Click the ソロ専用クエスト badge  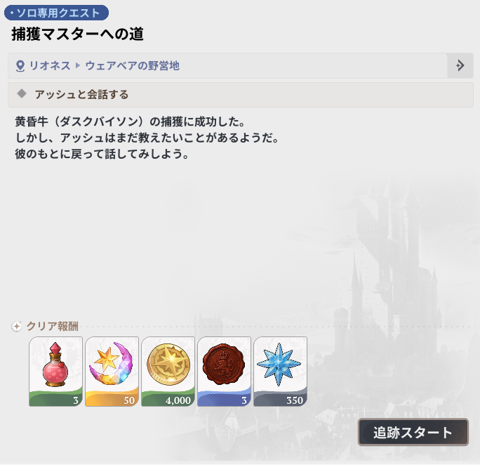click(56, 13)
